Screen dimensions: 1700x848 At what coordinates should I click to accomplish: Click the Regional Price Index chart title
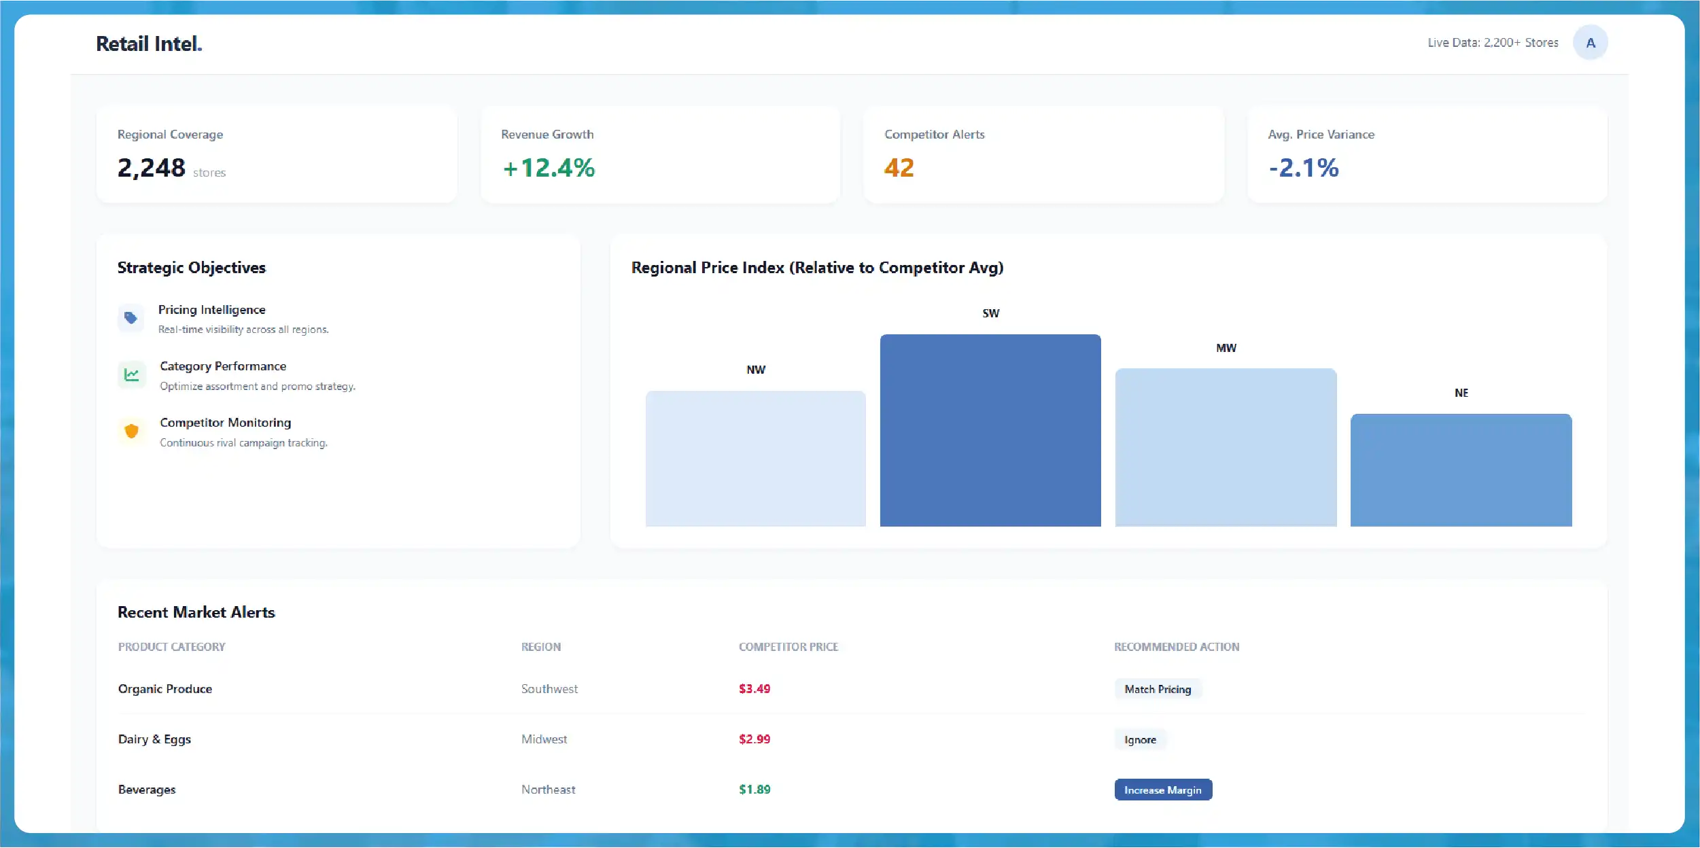817,268
